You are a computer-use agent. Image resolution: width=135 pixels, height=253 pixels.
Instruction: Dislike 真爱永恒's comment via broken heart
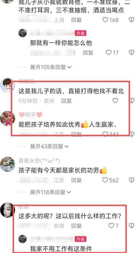132,180
